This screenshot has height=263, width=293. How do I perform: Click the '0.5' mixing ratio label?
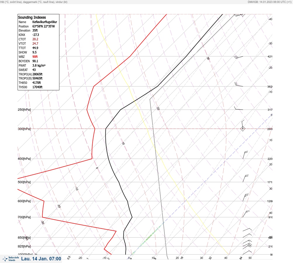(x=69, y=257)
